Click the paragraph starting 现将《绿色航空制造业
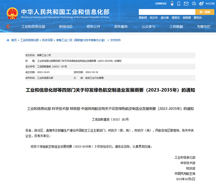 (x=92, y=147)
